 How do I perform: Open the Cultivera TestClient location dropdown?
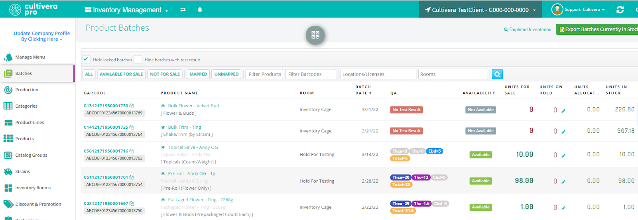[480, 10]
